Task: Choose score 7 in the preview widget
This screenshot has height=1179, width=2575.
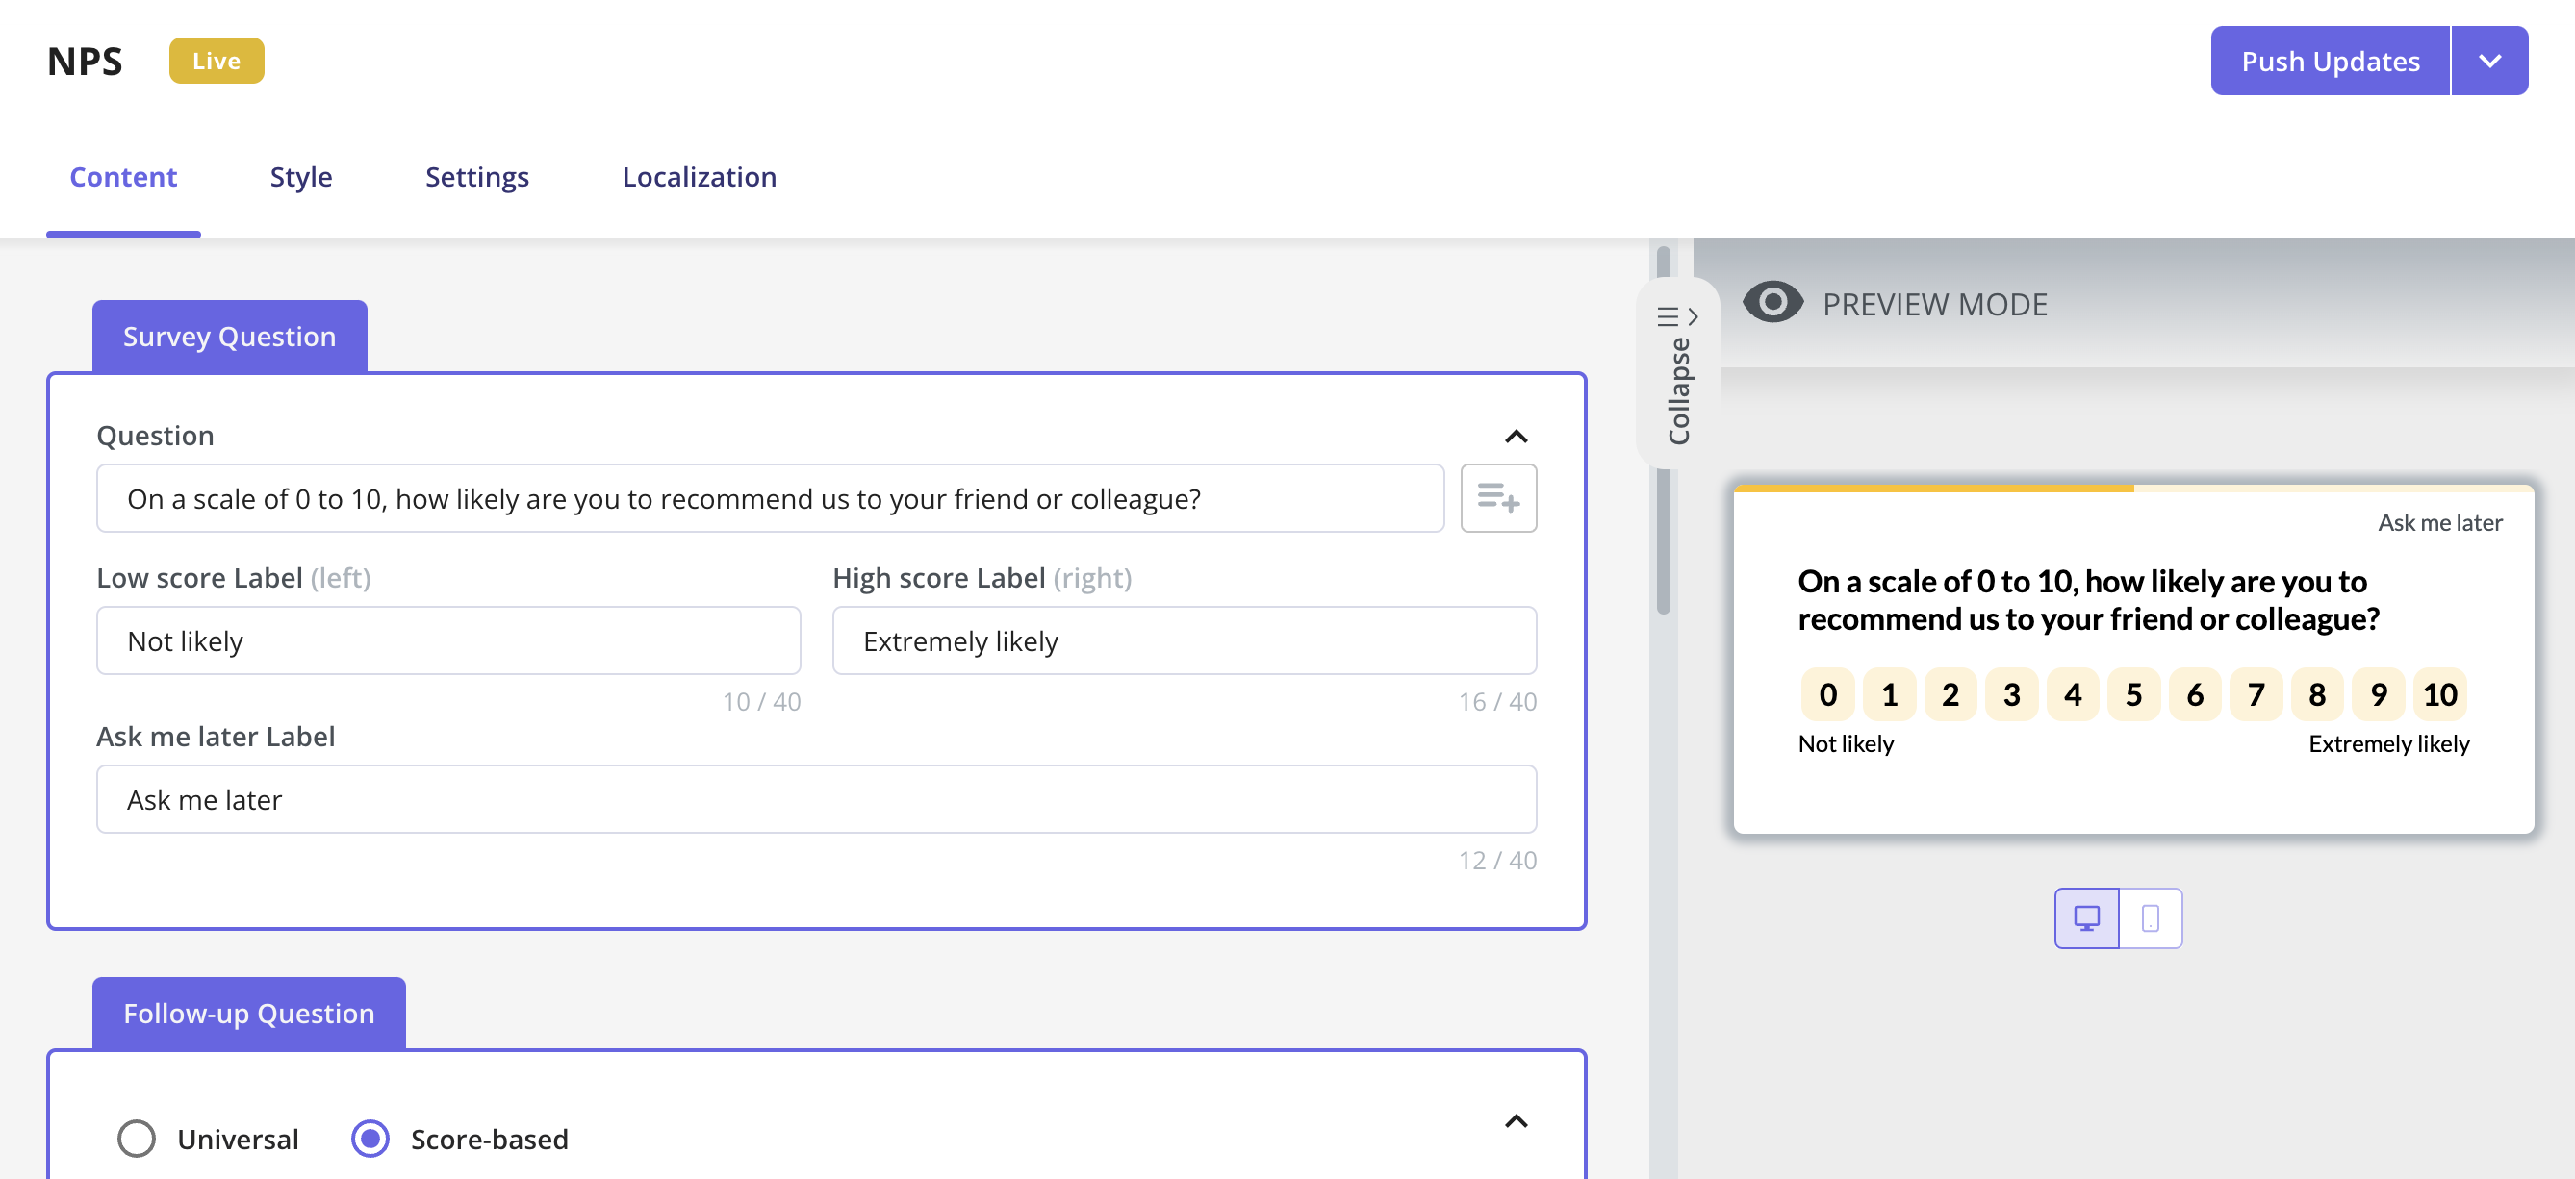Action: pos(2256,694)
